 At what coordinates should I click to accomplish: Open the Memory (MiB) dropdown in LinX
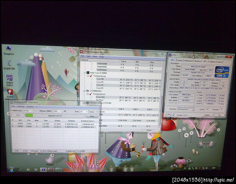[61, 111]
